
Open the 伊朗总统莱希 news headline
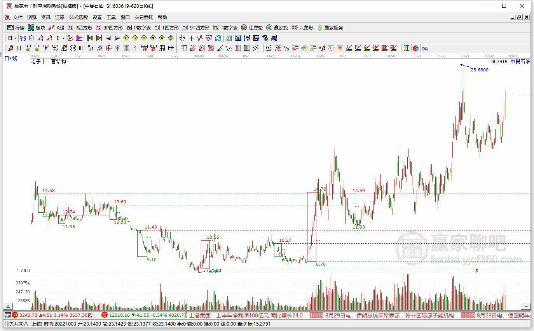tap(389, 315)
